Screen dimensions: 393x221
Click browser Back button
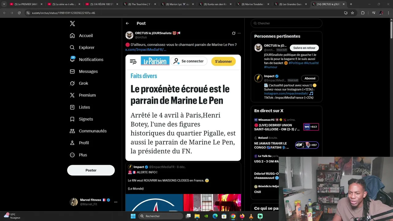tap(4, 13)
